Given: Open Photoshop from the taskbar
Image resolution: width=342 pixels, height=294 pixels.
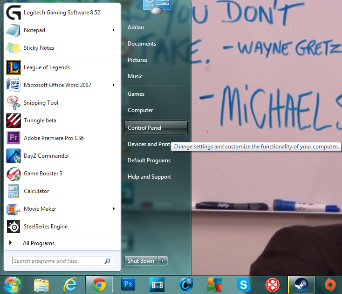Looking at the screenshot, I should pos(128,284).
